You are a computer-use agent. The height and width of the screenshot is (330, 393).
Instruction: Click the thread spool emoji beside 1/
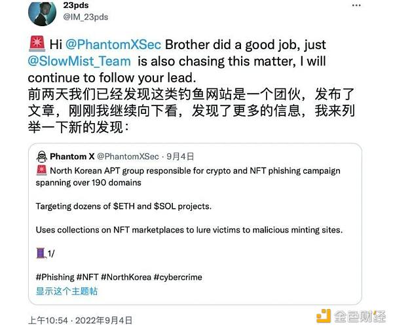coord(41,253)
